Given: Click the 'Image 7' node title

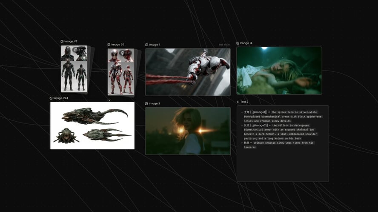Looking at the screenshot, I should click(x=155, y=45).
